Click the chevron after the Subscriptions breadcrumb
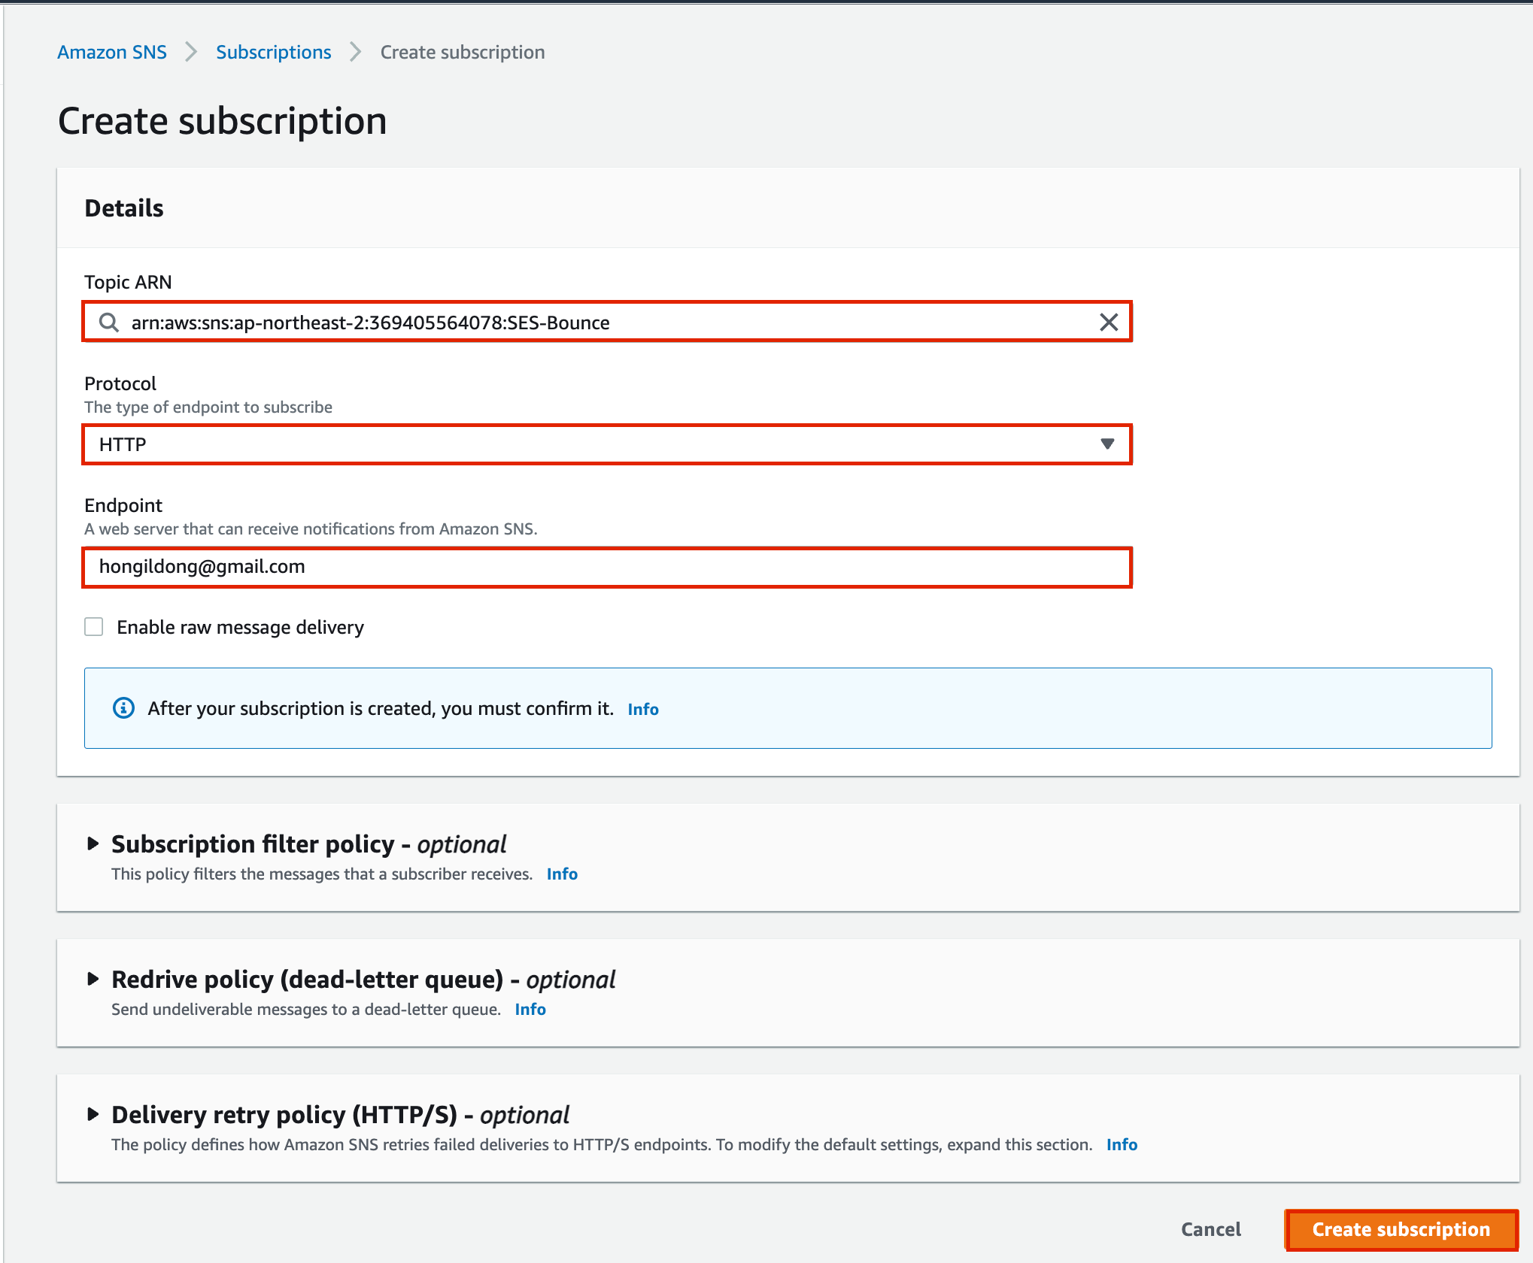1533x1263 pixels. pos(356,52)
